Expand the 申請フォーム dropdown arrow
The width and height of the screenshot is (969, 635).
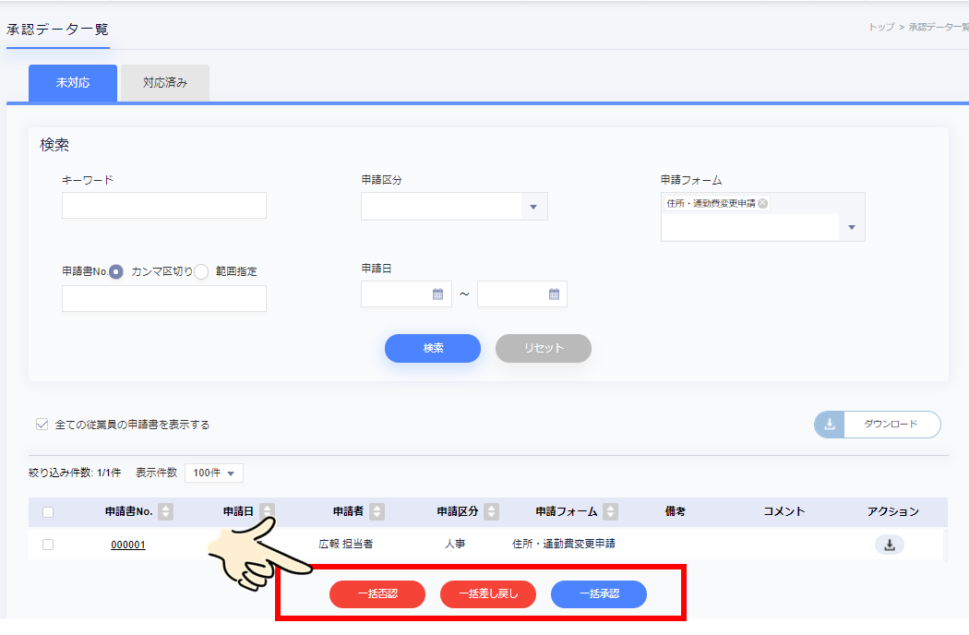click(x=851, y=228)
